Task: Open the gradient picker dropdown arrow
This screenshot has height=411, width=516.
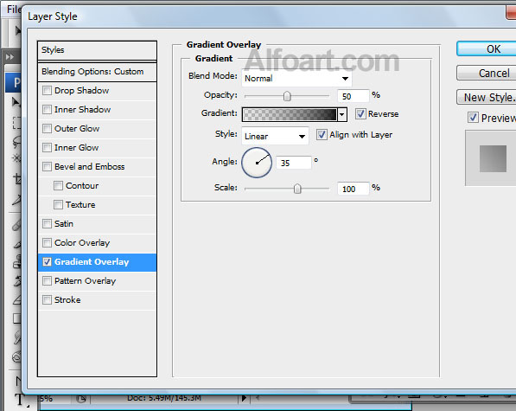Action: (342, 114)
